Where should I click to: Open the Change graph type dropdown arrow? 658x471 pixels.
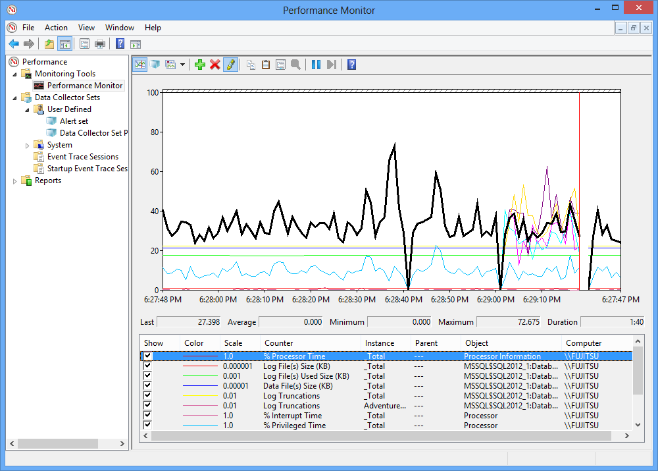[182, 65]
